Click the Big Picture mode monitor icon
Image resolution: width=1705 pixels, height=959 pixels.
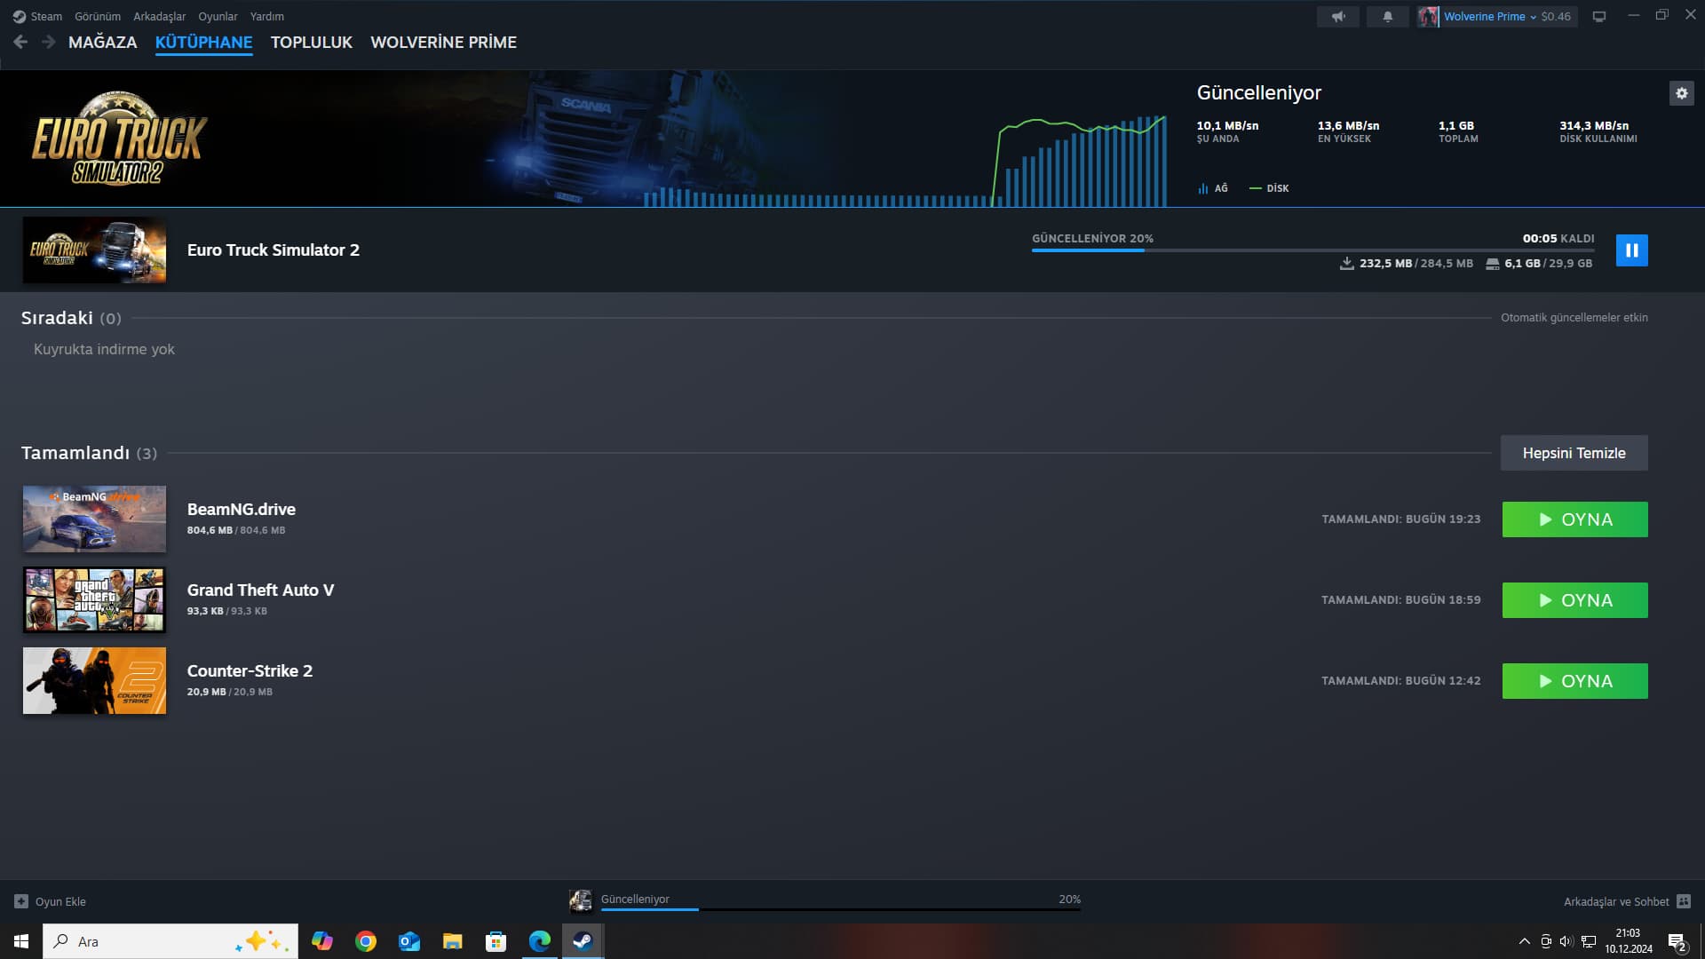click(x=1598, y=16)
